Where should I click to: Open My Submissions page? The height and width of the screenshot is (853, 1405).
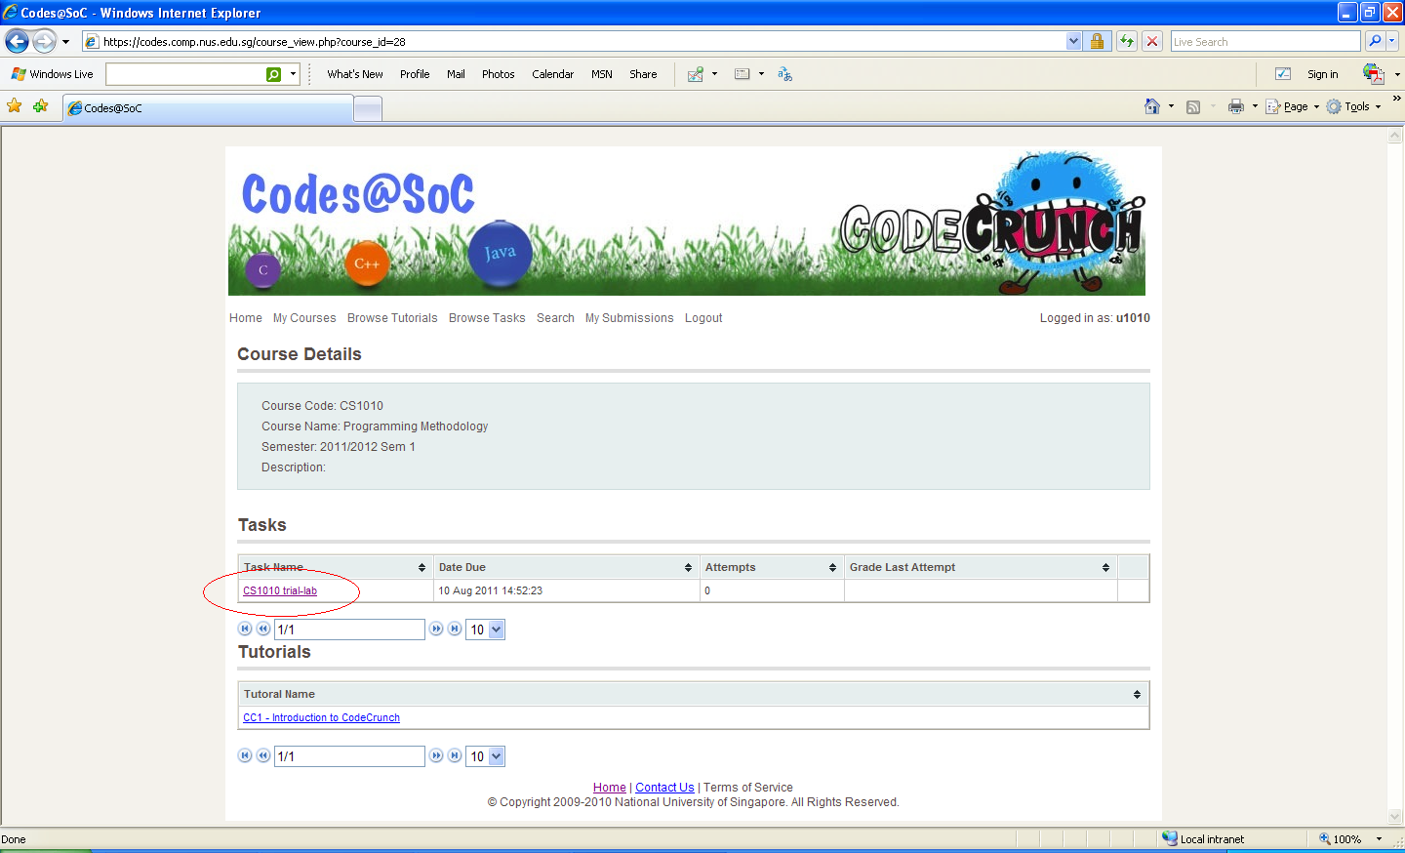[629, 318]
